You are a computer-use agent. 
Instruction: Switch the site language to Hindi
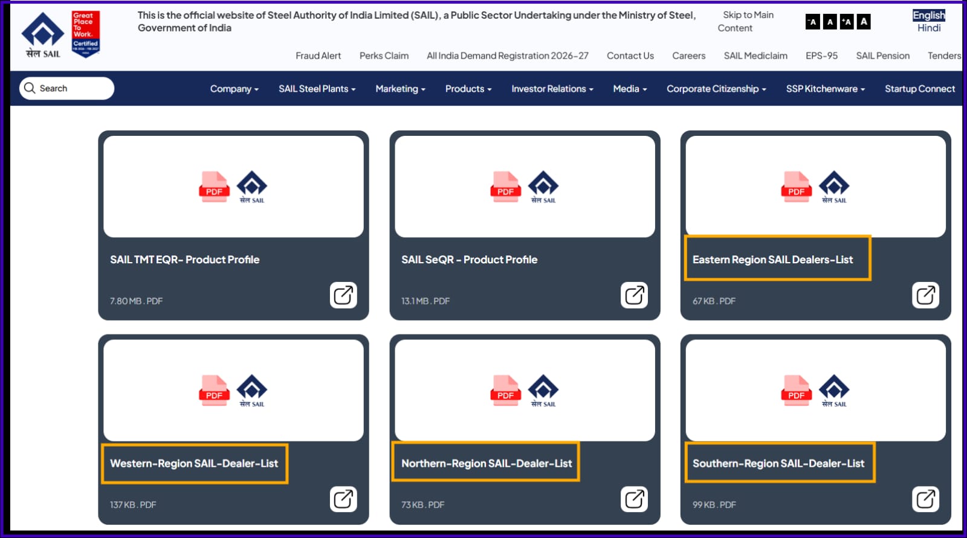(929, 28)
